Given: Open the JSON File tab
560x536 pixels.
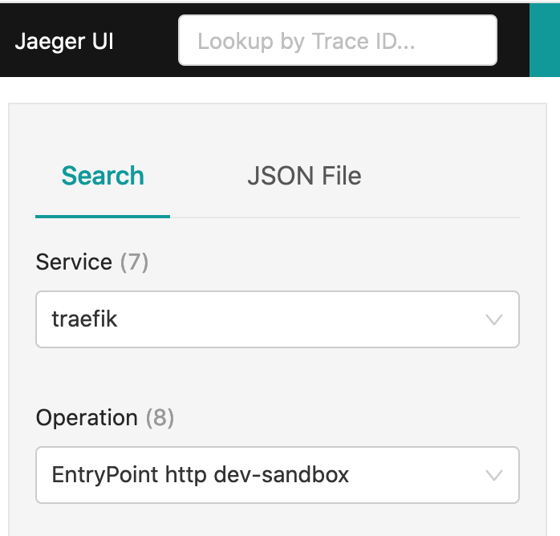Looking at the screenshot, I should point(304,176).
